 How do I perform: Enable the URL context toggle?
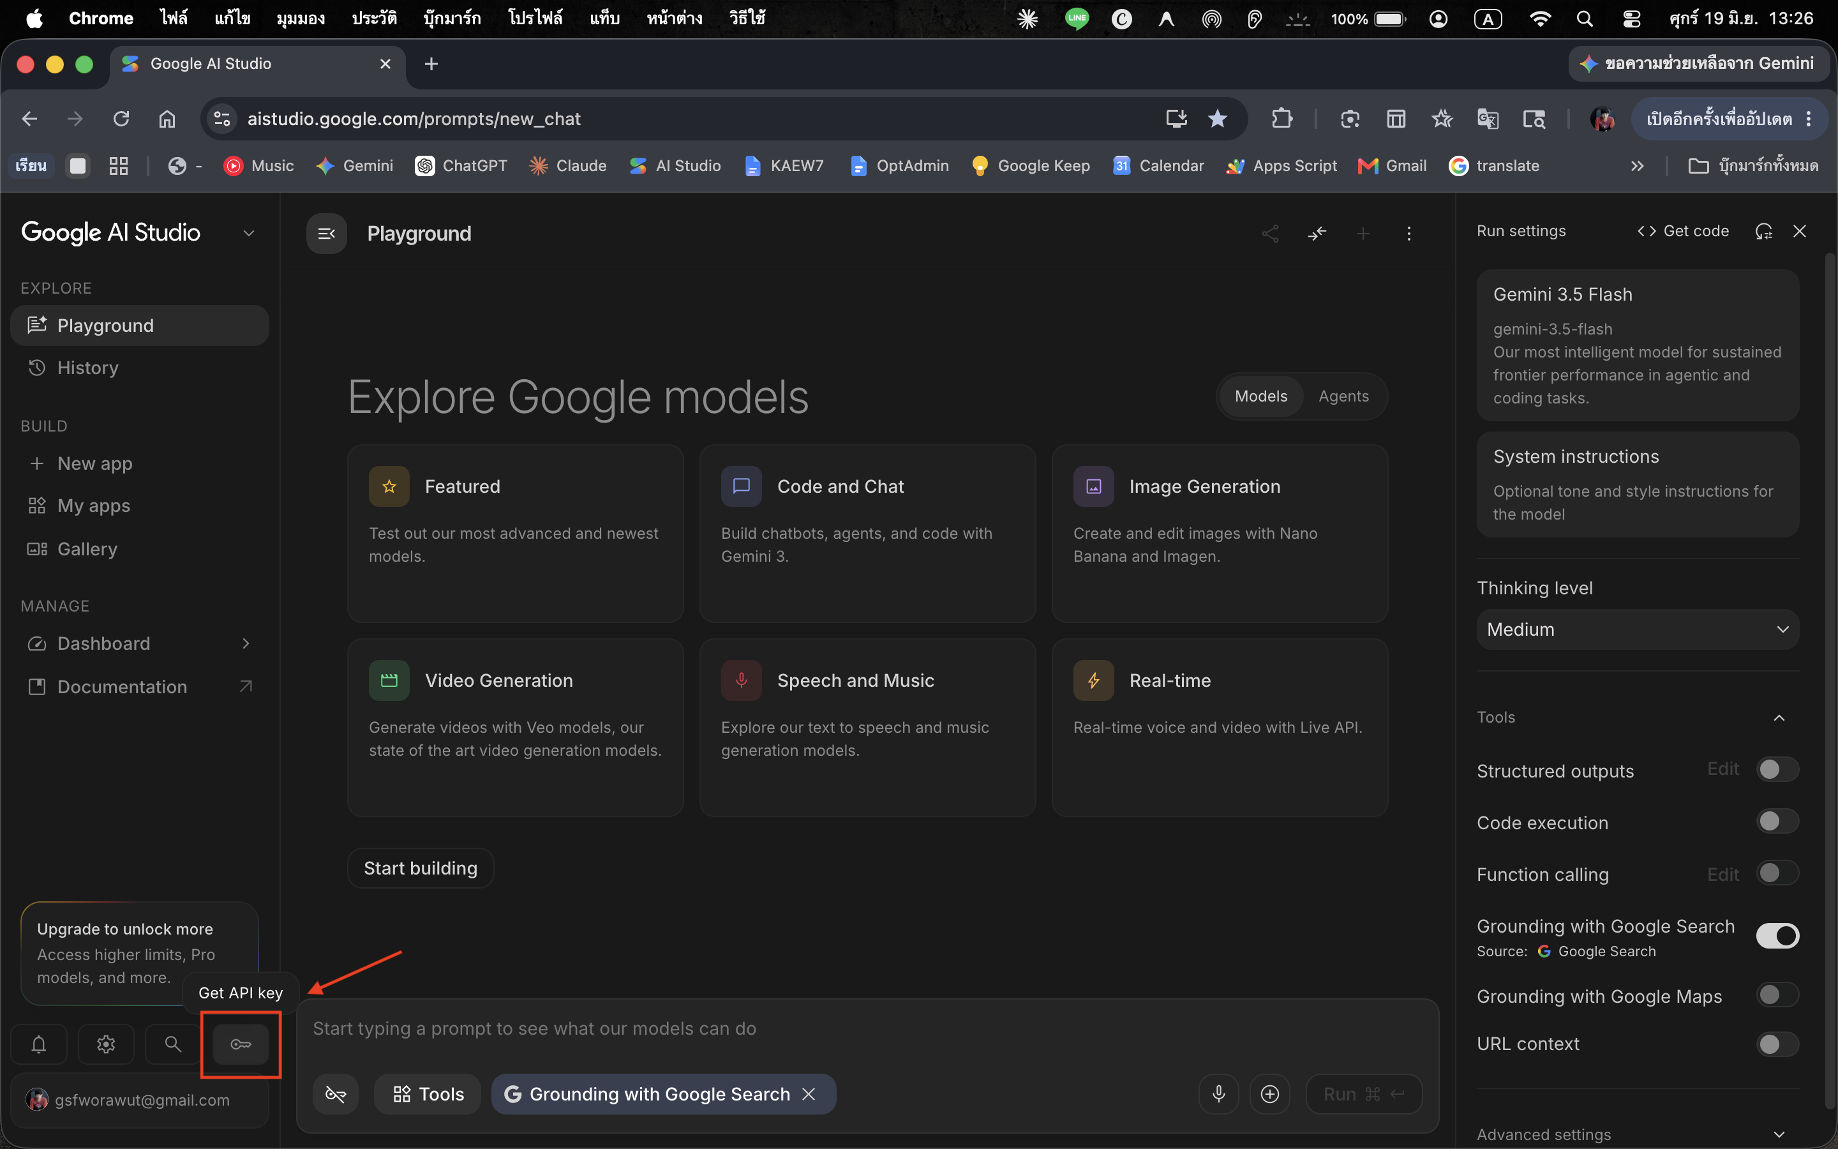(1777, 1044)
